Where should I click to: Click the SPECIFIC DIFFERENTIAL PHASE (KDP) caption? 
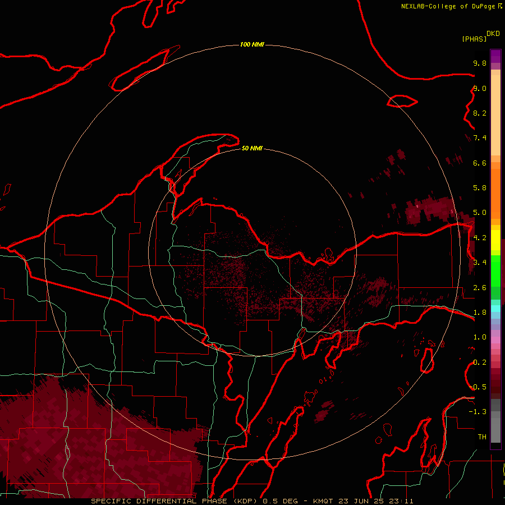pyautogui.click(x=175, y=501)
